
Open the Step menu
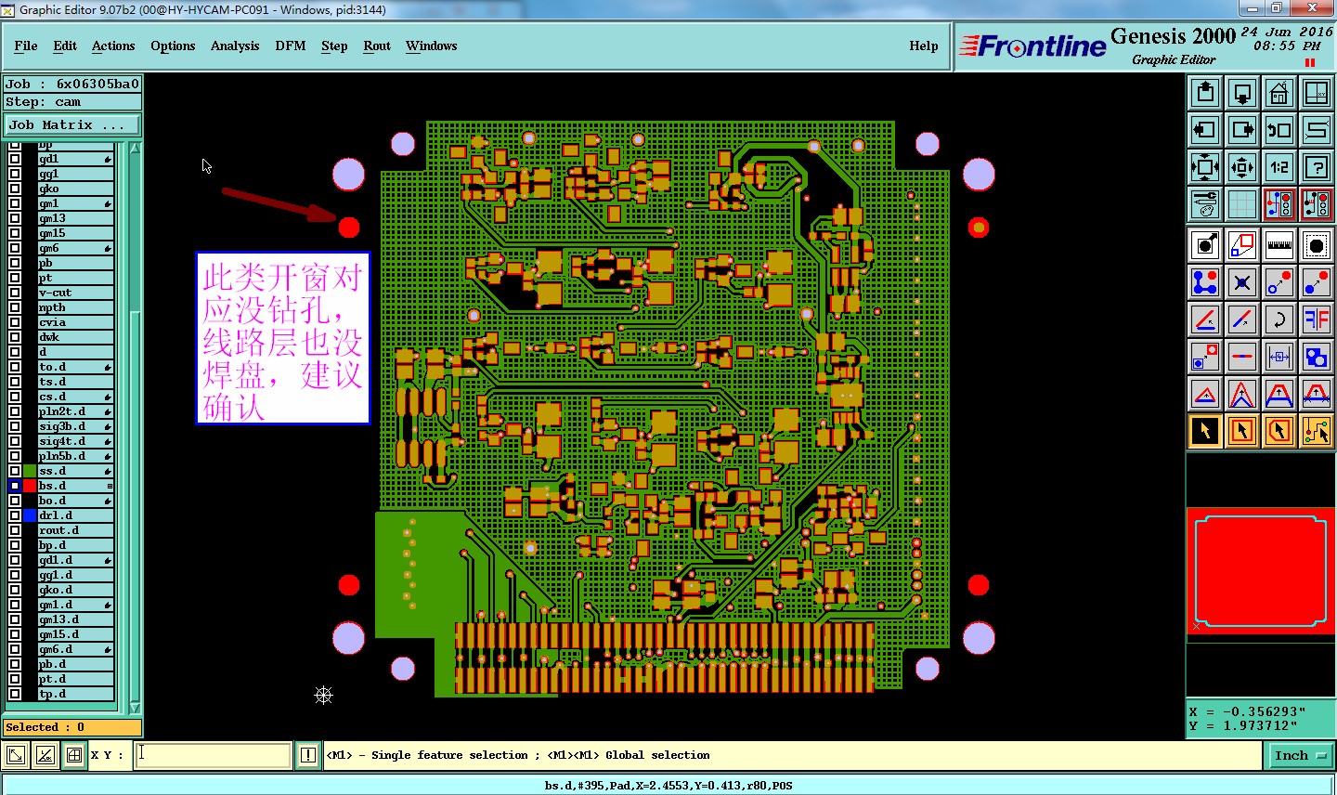coord(334,46)
